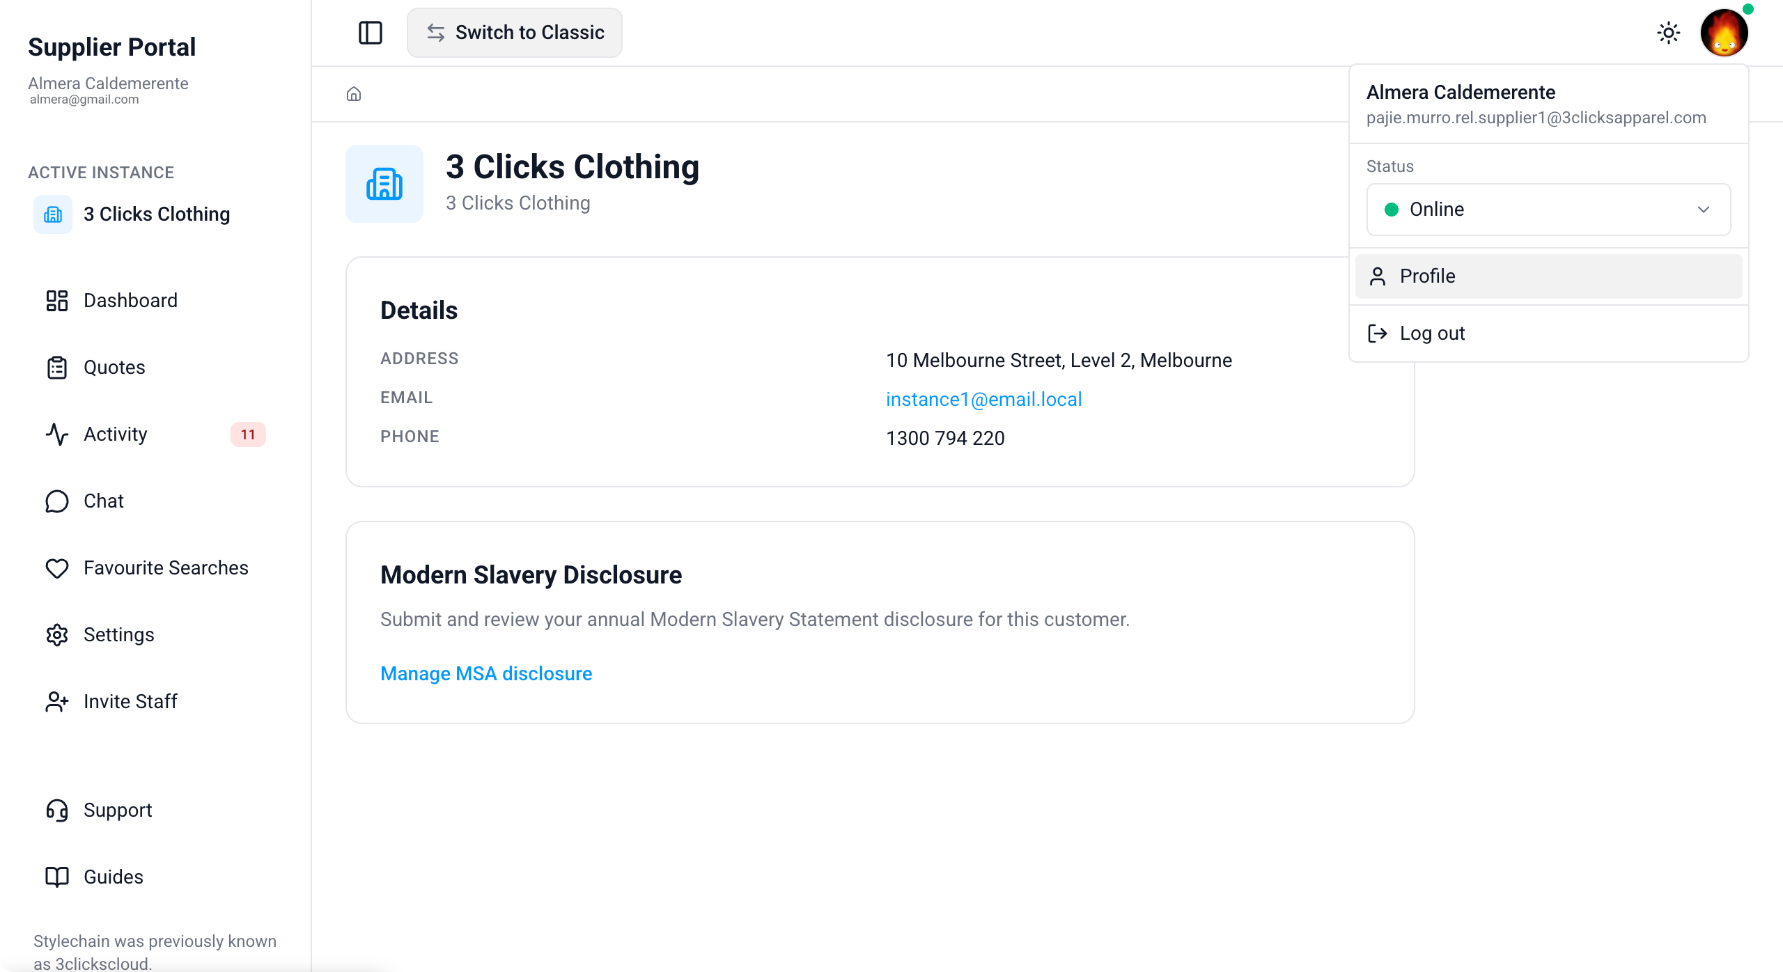Click almera@gmail.com under sidebar name

click(84, 100)
